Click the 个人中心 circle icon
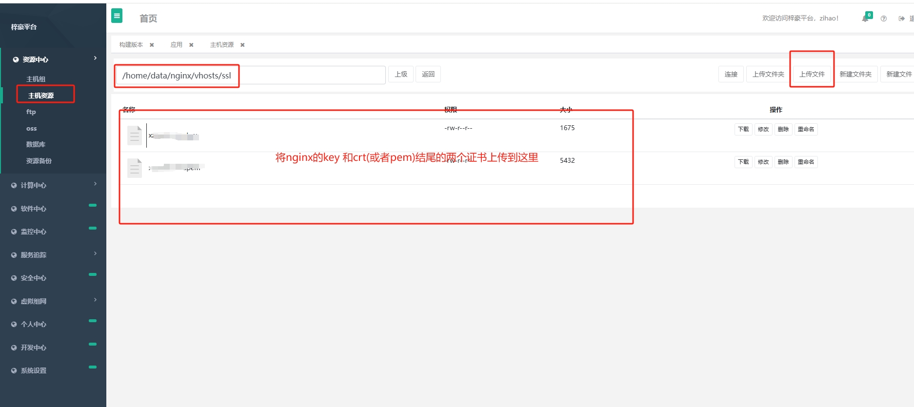The image size is (914, 407). tap(14, 324)
